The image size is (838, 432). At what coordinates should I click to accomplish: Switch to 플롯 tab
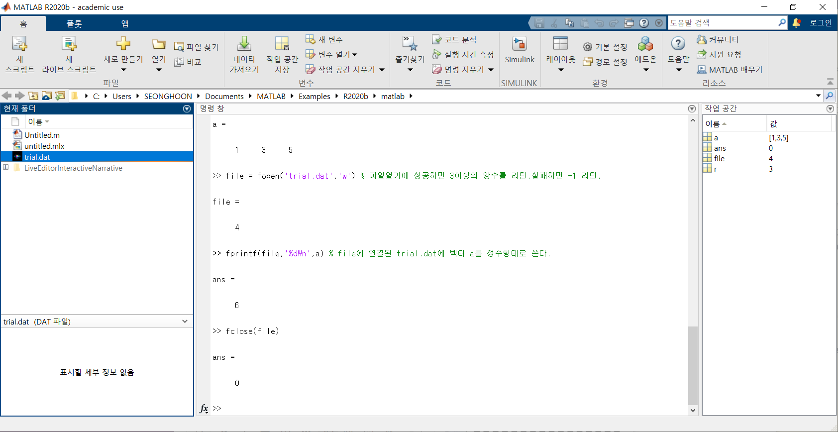(74, 23)
